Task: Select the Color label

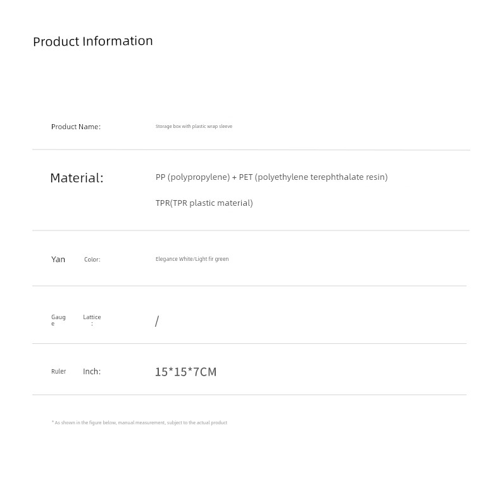Action: pos(92,260)
